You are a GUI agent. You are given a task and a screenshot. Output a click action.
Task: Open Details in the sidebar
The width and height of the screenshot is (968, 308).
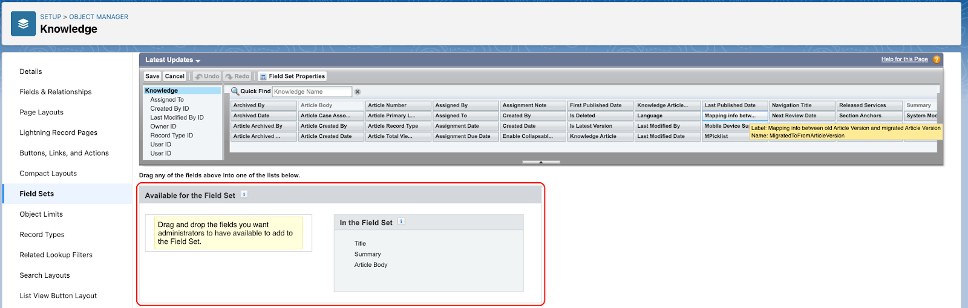31,71
